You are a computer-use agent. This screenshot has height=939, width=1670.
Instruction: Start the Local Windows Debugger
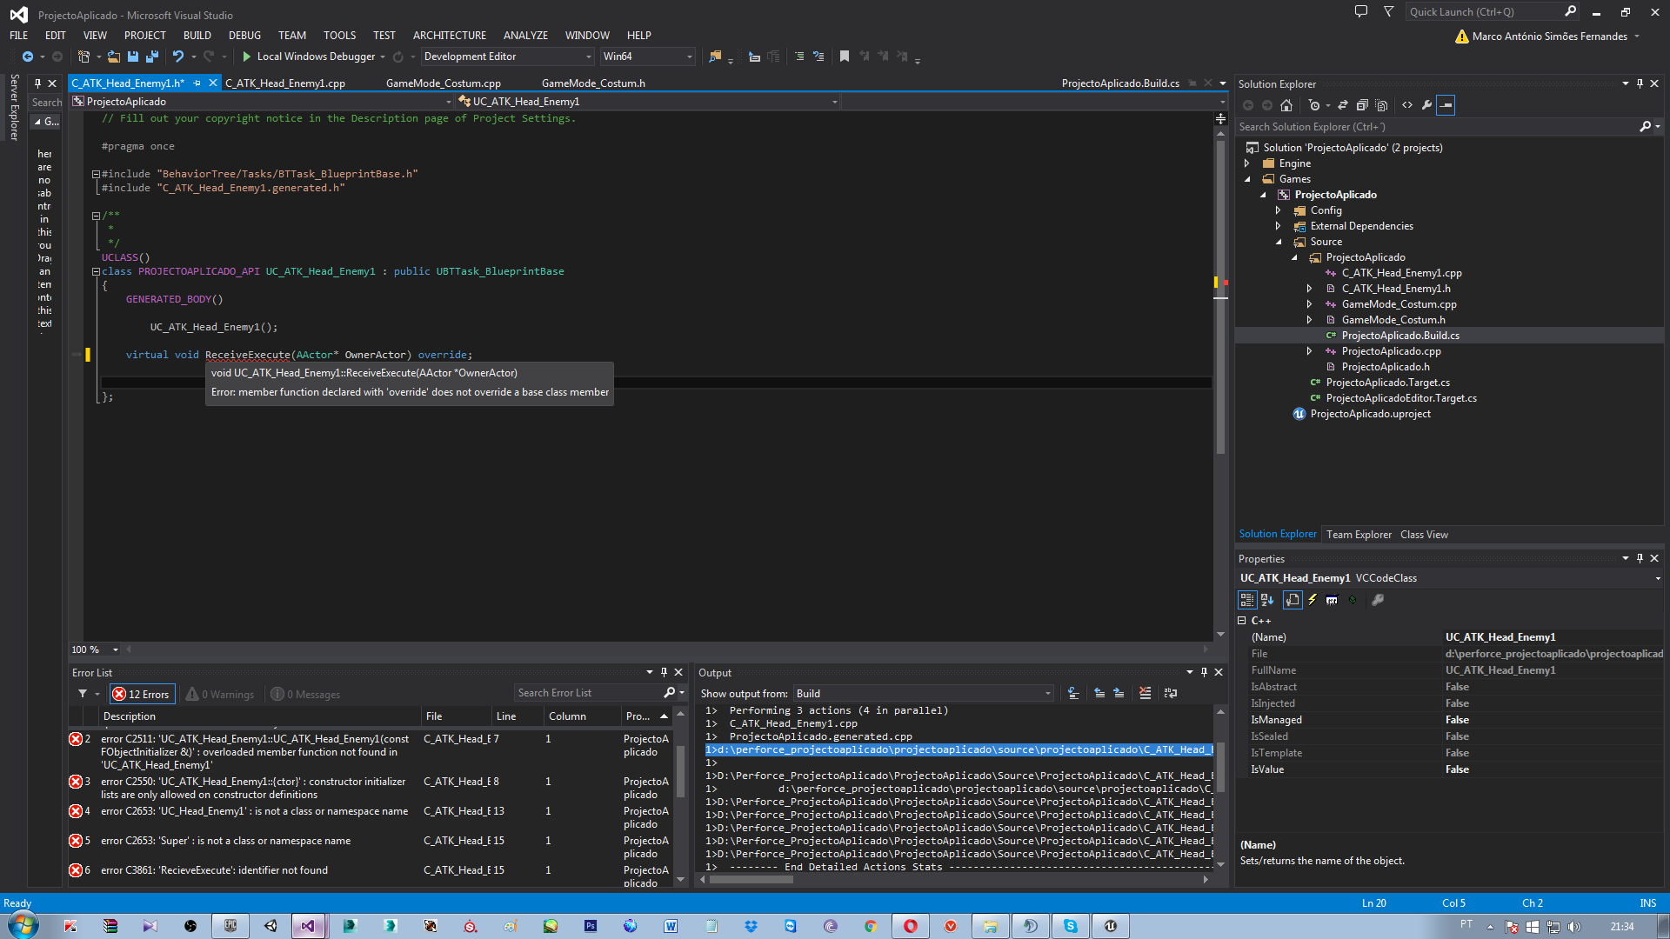point(309,57)
